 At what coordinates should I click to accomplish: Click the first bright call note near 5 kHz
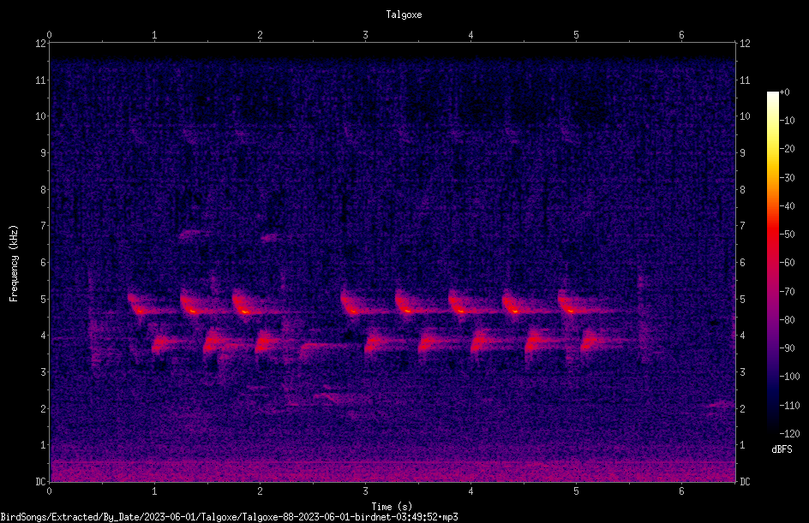click(138, 305)
